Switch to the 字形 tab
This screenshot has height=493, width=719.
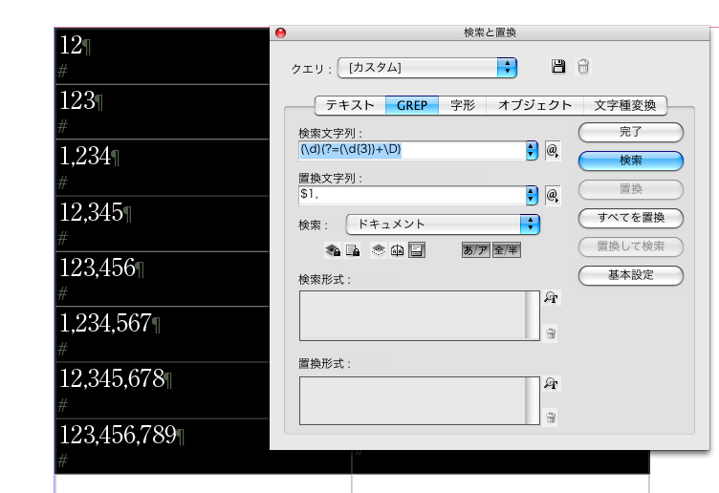462,105
